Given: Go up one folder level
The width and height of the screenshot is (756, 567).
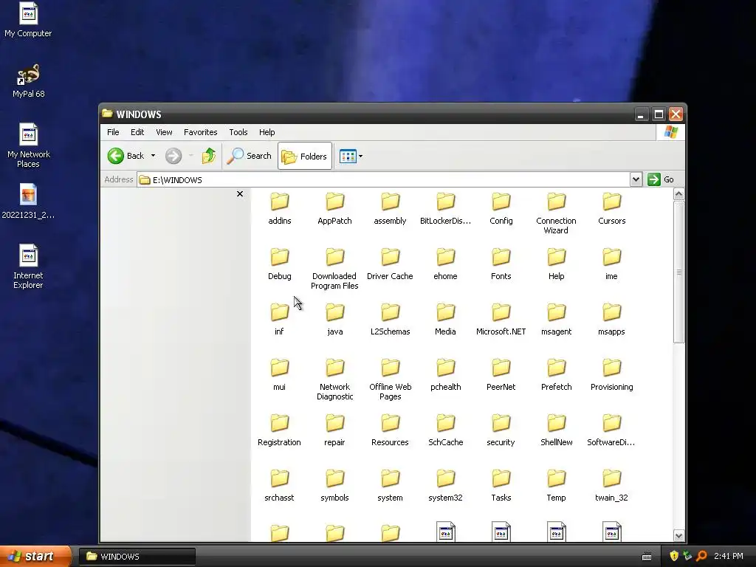Looking at the screenshot, I should coord(209,156).
